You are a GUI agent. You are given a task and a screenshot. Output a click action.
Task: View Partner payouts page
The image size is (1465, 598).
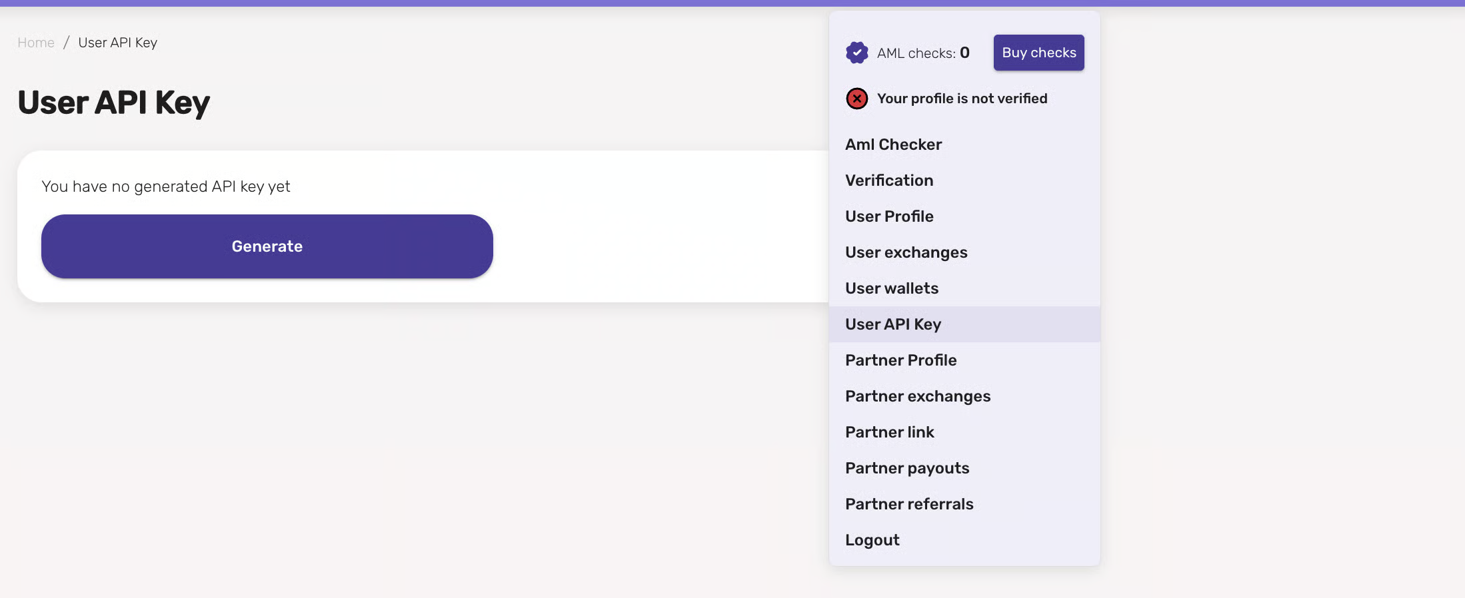pos(907,468)
